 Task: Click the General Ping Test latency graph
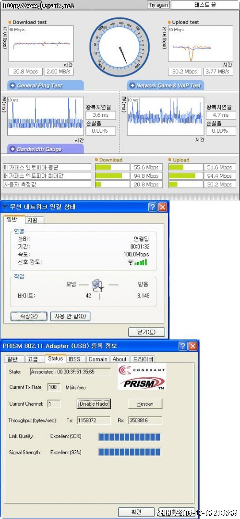click(x=46, y=116)
